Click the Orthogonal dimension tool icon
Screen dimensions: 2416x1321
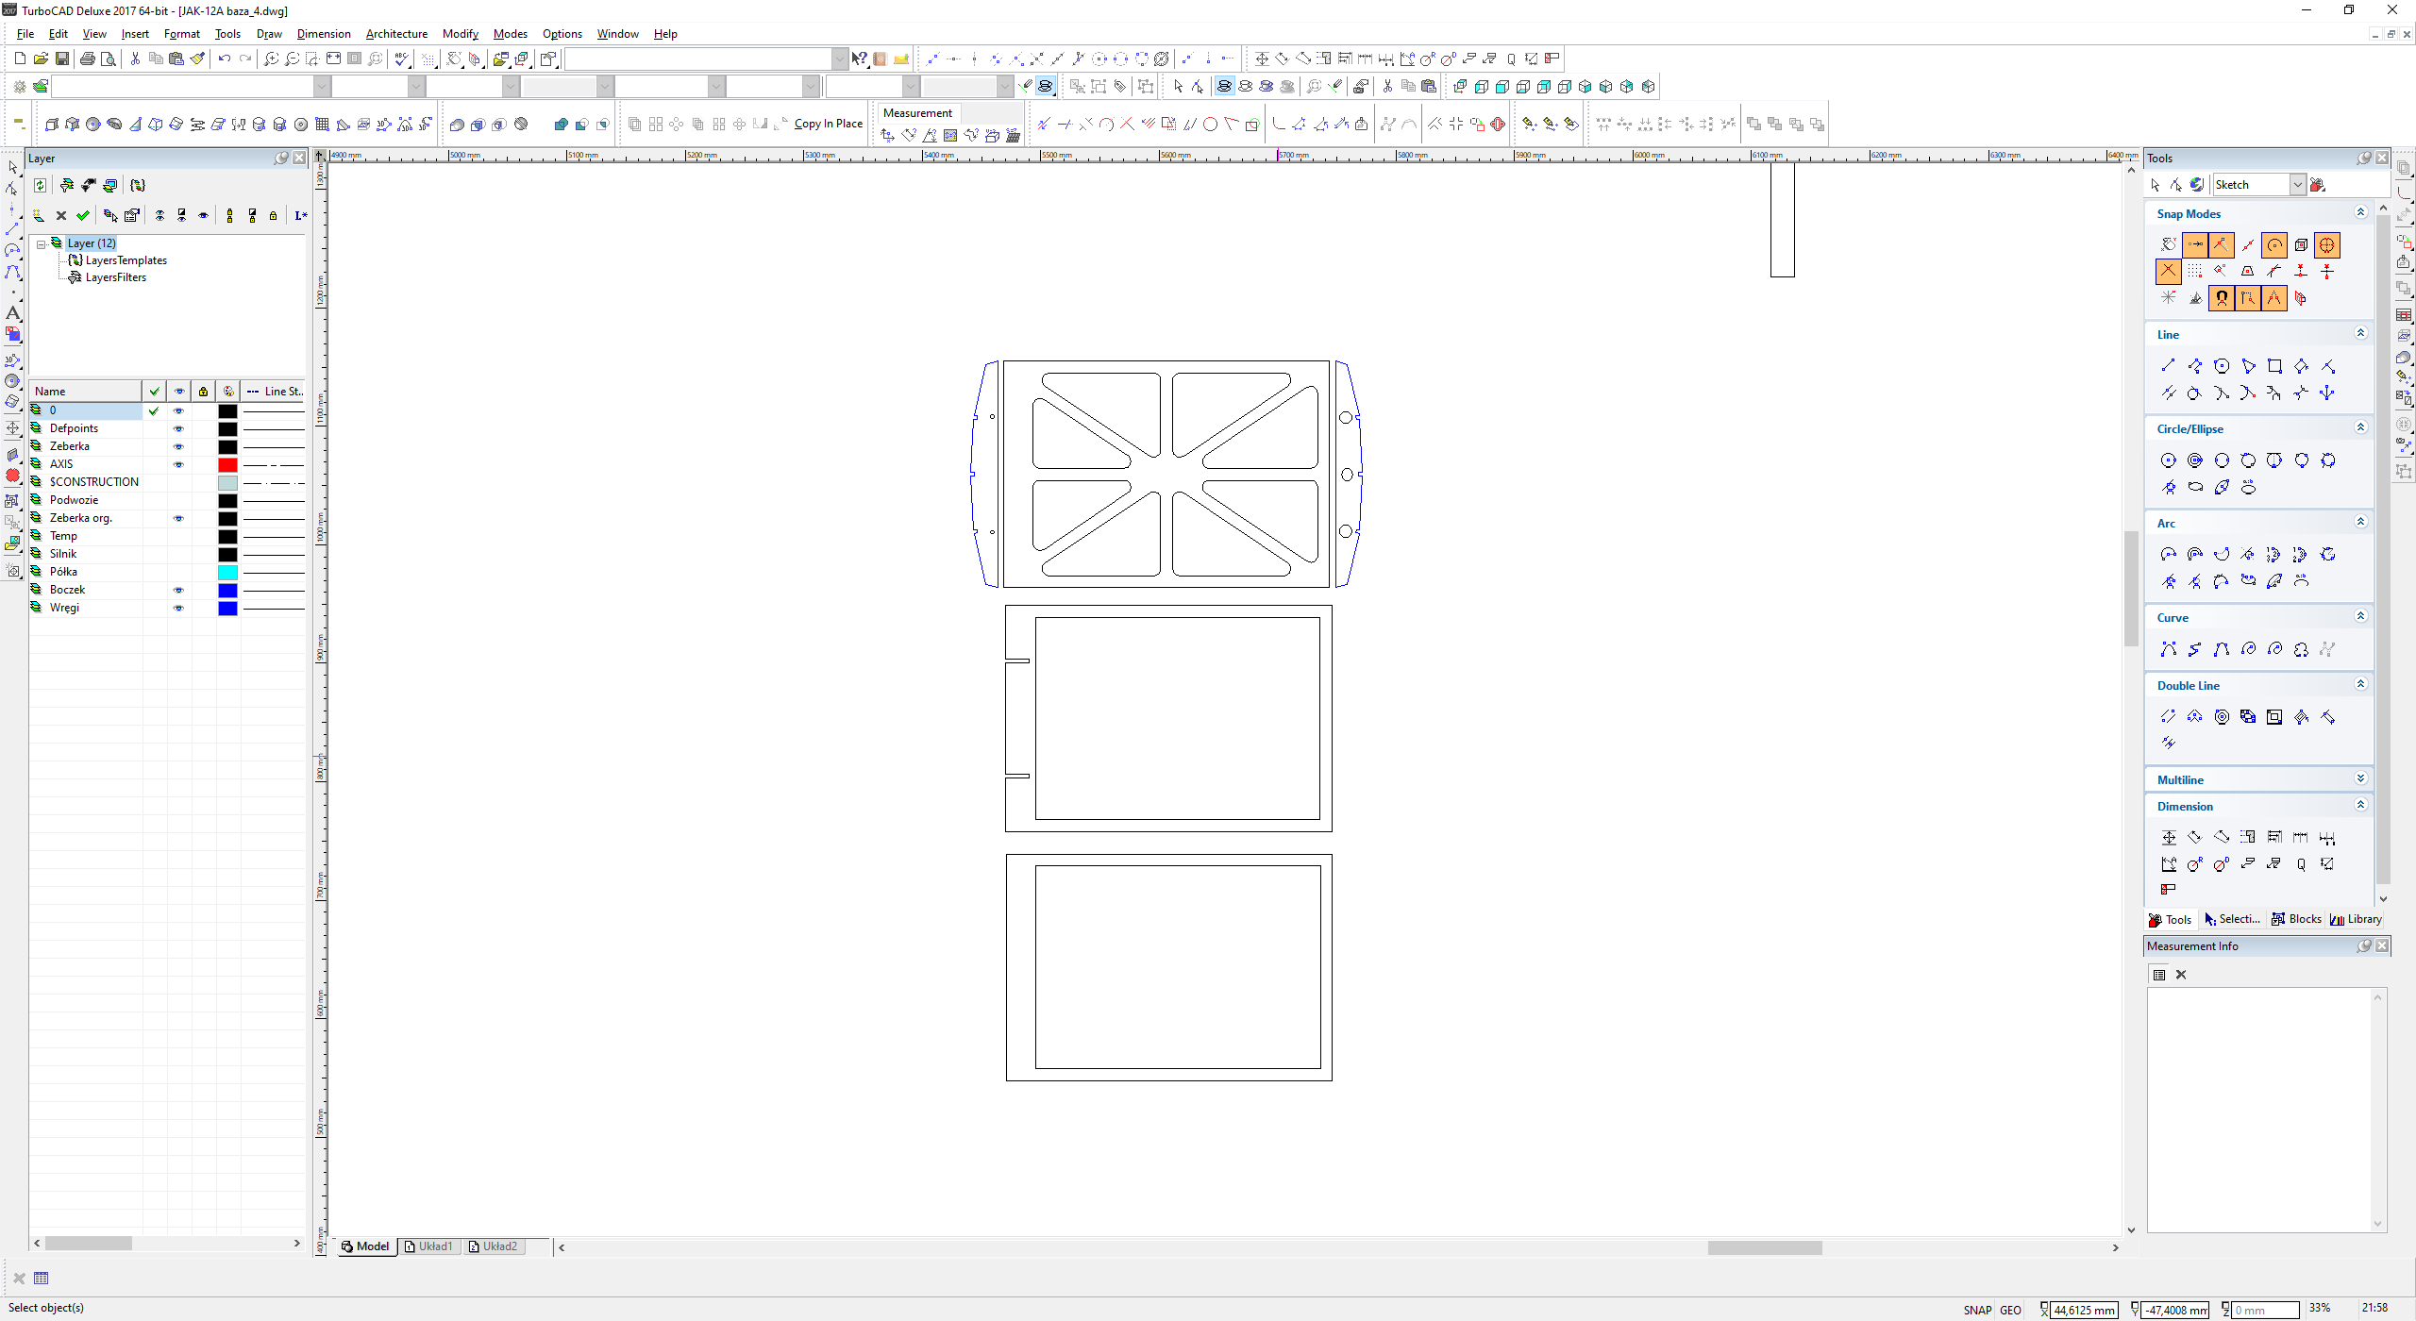[x=2169, y=837]
